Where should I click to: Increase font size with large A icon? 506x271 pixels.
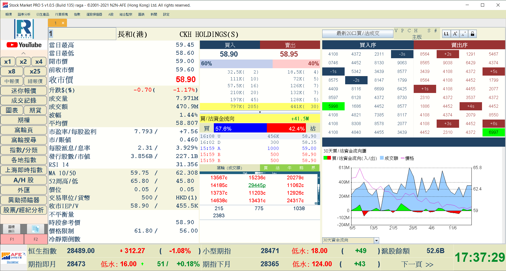tap(455, 34)
